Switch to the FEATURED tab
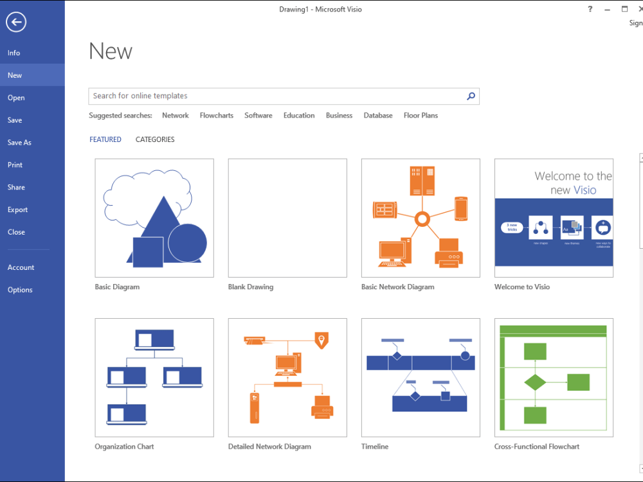 [105, 139]
